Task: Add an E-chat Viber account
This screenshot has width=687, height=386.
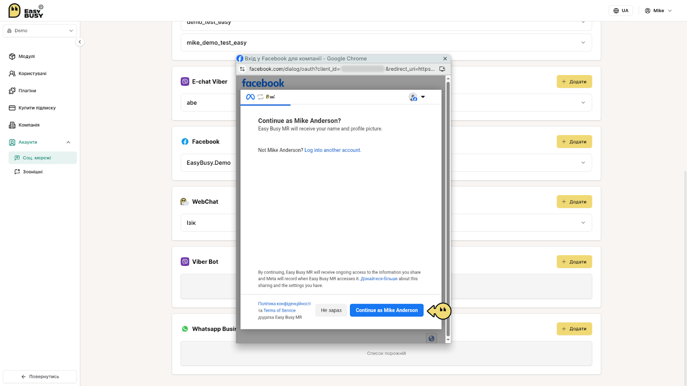Action: pyautogui.click(x=574, y=81)
